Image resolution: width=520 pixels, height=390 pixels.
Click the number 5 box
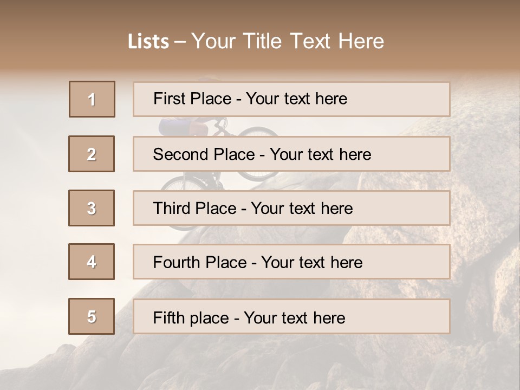92,316
